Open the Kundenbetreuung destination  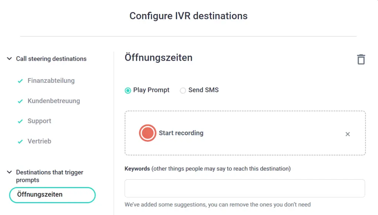pyautogui.click(x=54, y=101)
